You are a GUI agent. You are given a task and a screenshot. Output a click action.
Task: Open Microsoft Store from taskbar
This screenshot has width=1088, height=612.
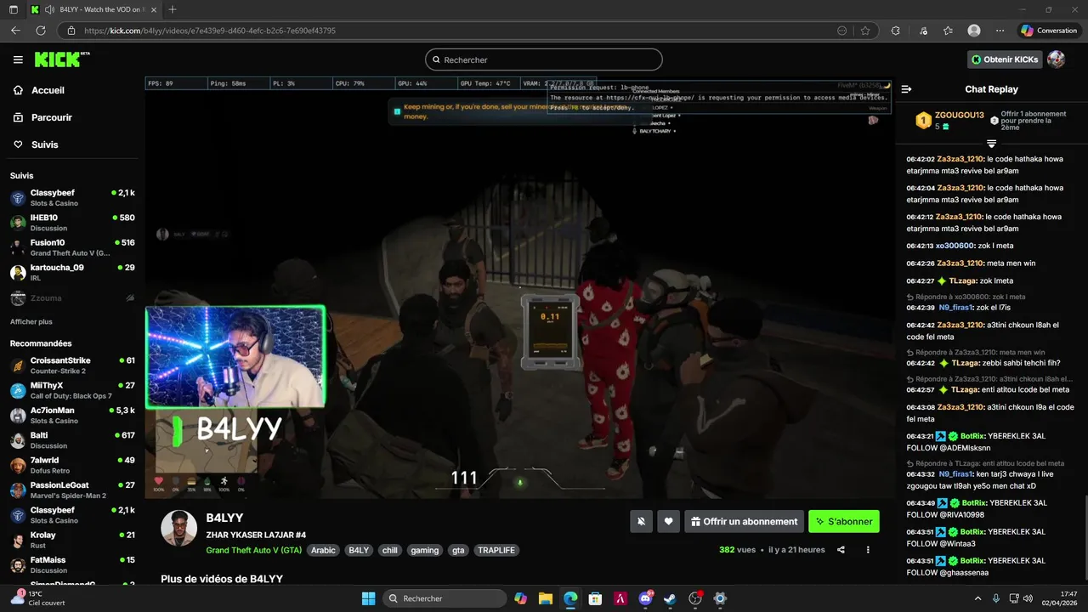(x=596, y=598)
